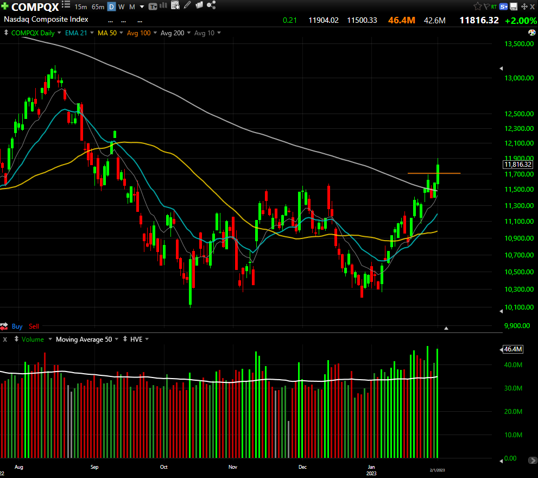Expand the timeframe dropdown arrow
The height and width of the screenshot is (478, 538).
[142, 7]
